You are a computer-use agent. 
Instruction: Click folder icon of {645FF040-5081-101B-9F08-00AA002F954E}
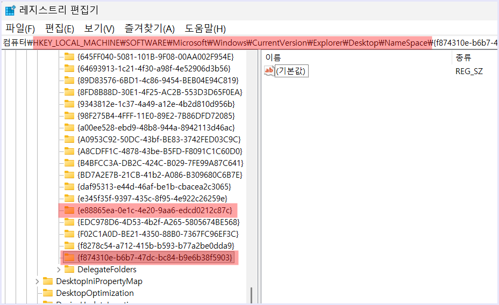click(69, 56)
